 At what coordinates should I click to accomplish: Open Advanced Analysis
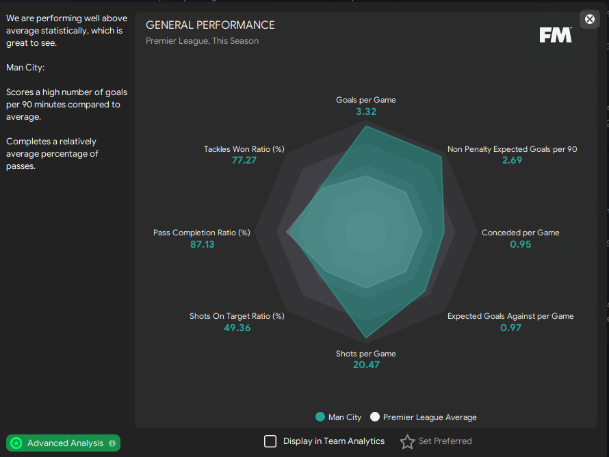[63, 443]
